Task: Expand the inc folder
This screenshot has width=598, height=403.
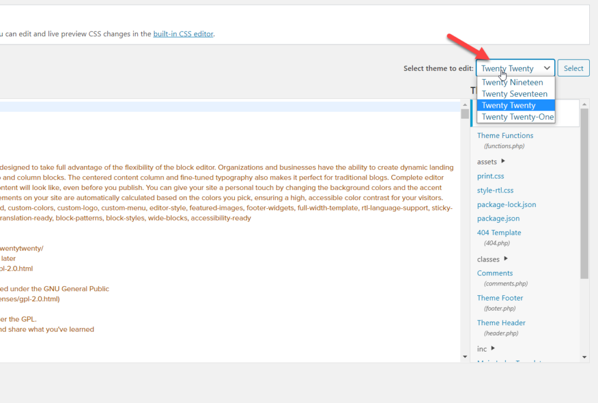Action: pyautogui.click(x=486, y=349)
